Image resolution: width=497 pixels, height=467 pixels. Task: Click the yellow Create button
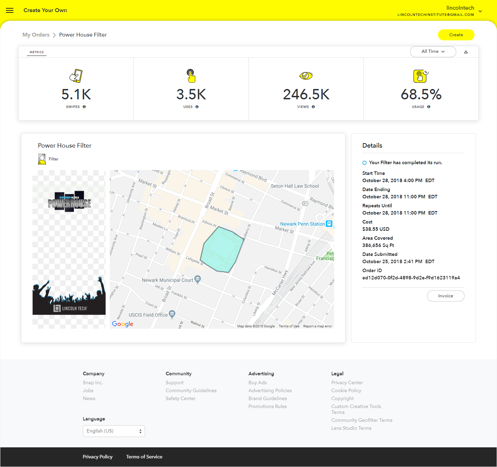(x=456, y=35)
